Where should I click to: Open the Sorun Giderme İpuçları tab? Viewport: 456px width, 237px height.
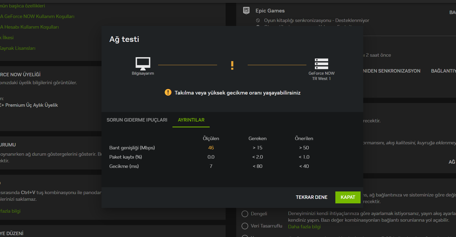point(137,120)
